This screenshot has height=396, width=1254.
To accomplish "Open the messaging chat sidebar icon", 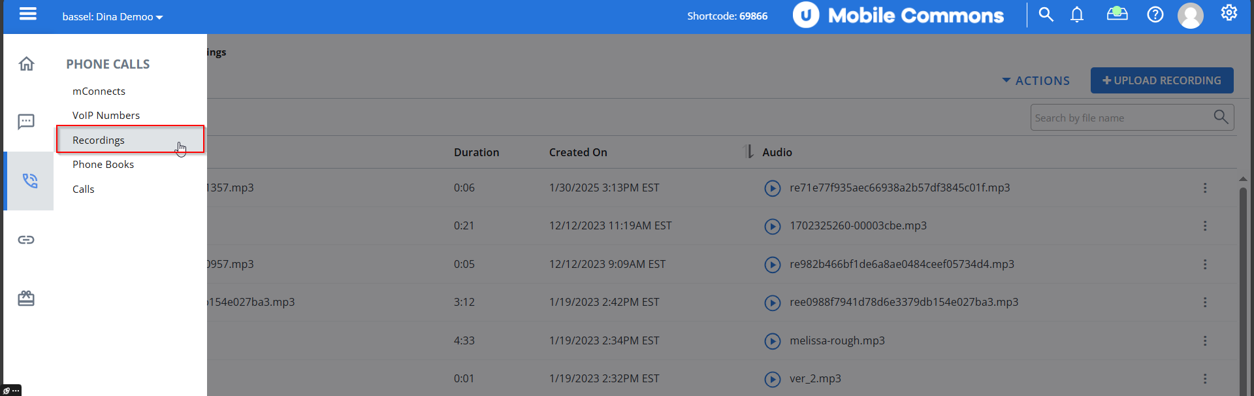I will point(26,122).
